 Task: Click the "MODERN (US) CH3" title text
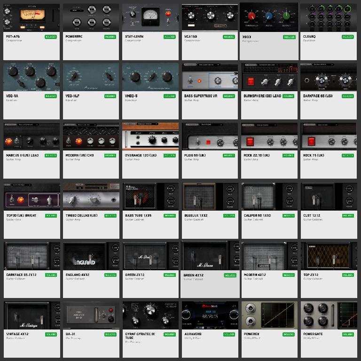coord(79,155)
